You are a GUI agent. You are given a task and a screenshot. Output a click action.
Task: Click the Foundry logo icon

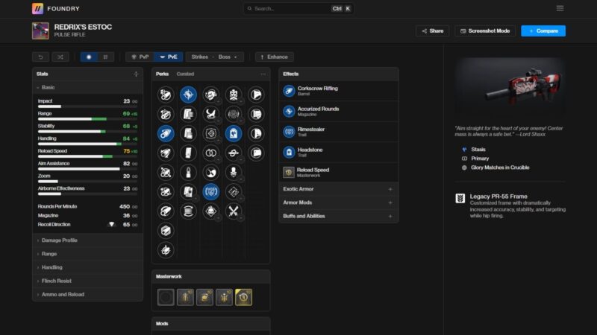37,9
